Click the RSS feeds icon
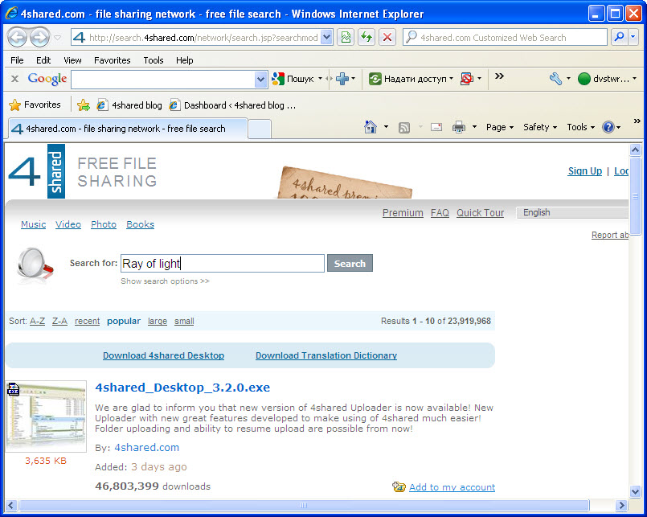 [404, 128]
